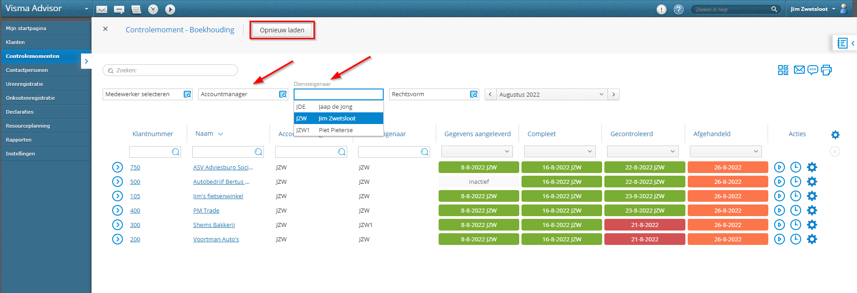Open Urenregistratie in sidebar
857x293 pixels.
point(46,84)
